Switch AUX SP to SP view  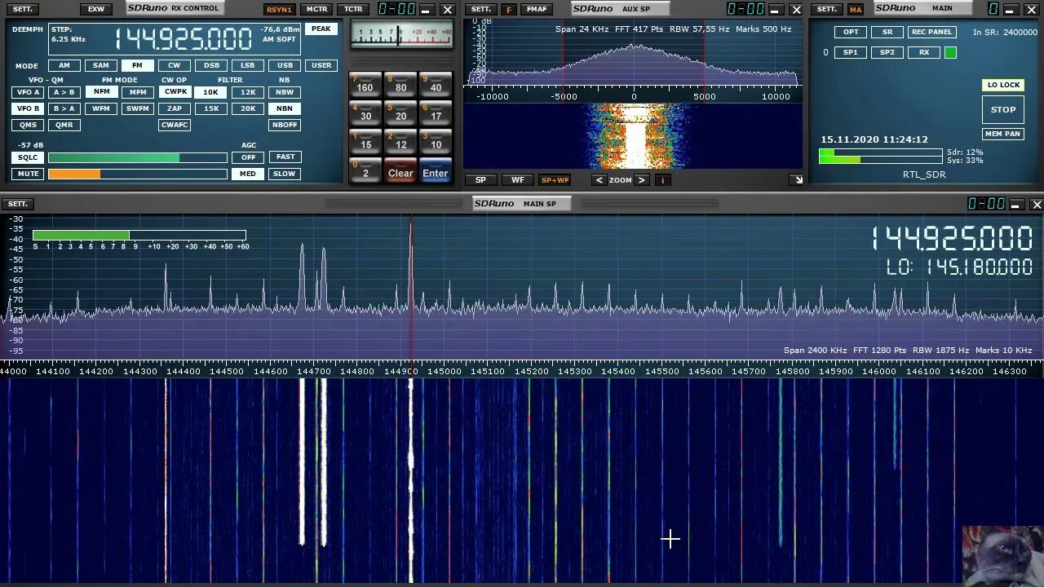(480, 180)
